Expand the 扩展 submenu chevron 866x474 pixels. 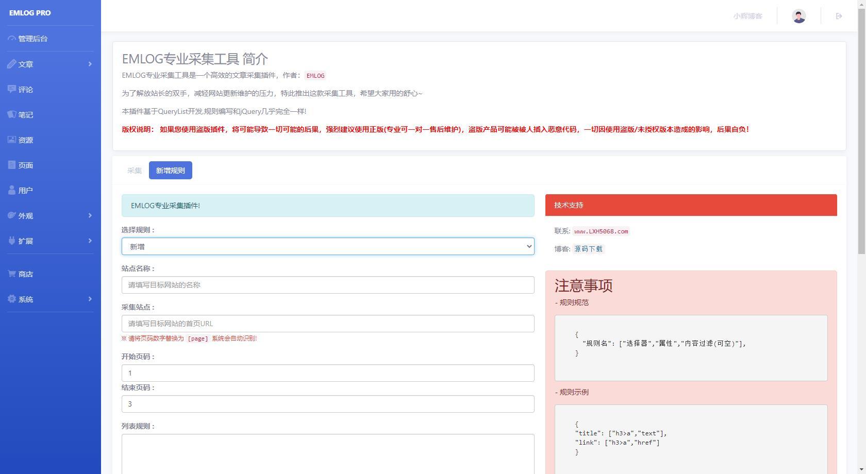[90, 241]
